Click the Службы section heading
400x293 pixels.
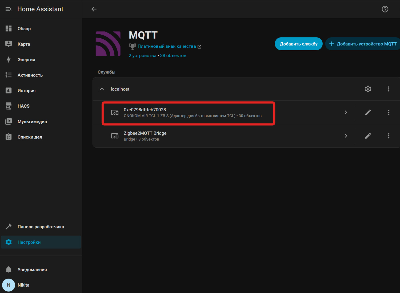[106, 72]
